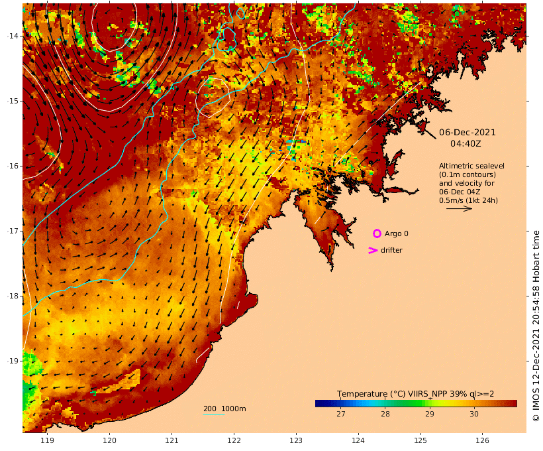Click the 'and velocity for' caption line

(467, 183)
